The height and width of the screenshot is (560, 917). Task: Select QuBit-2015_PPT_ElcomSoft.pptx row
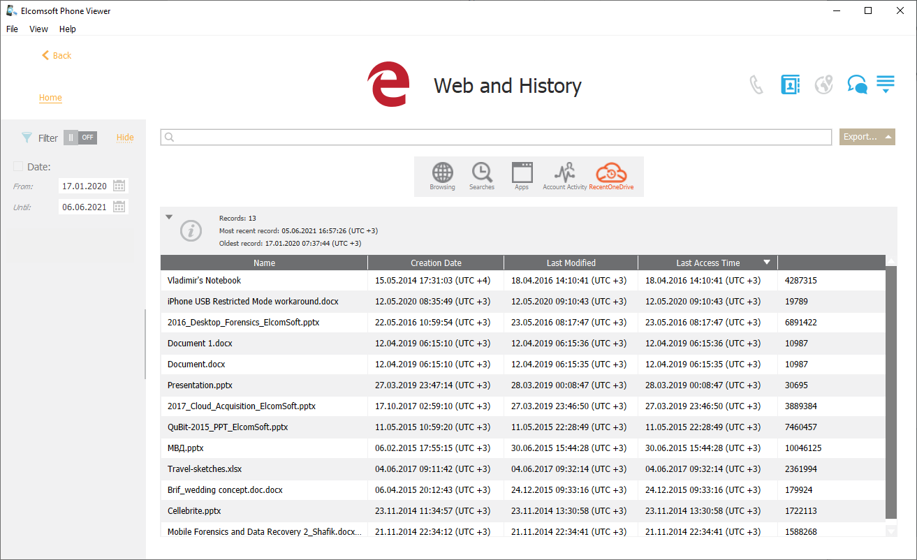point(523,427)
